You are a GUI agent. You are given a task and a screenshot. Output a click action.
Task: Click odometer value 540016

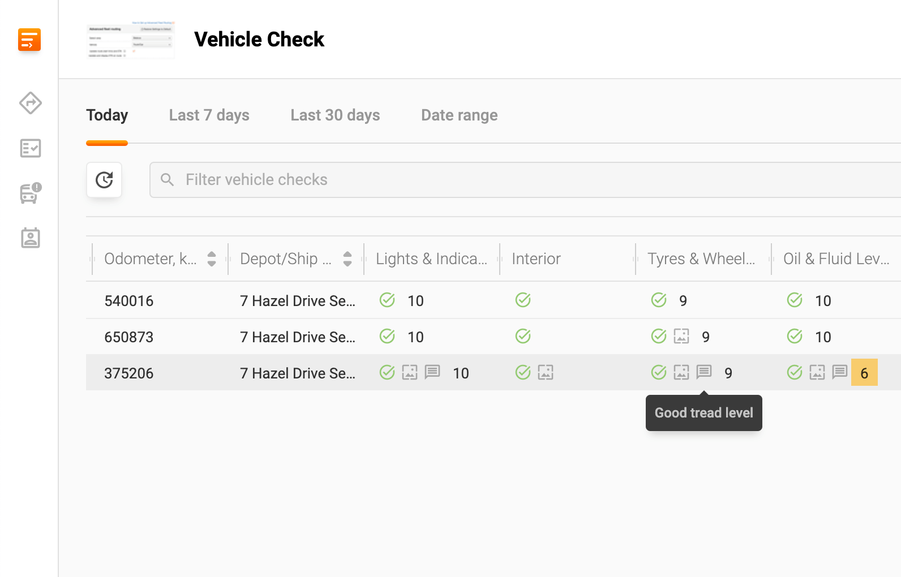click(129, 301)
